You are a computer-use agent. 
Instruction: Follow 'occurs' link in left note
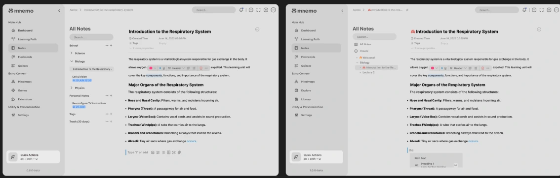coord(192,142)
